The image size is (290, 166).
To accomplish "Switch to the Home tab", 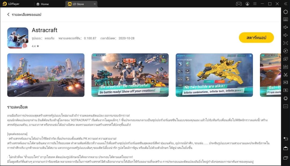I will tap(44, 4).
